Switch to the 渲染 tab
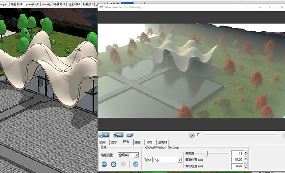This screenshot has width=285, height=173. [x=102, y=142]
